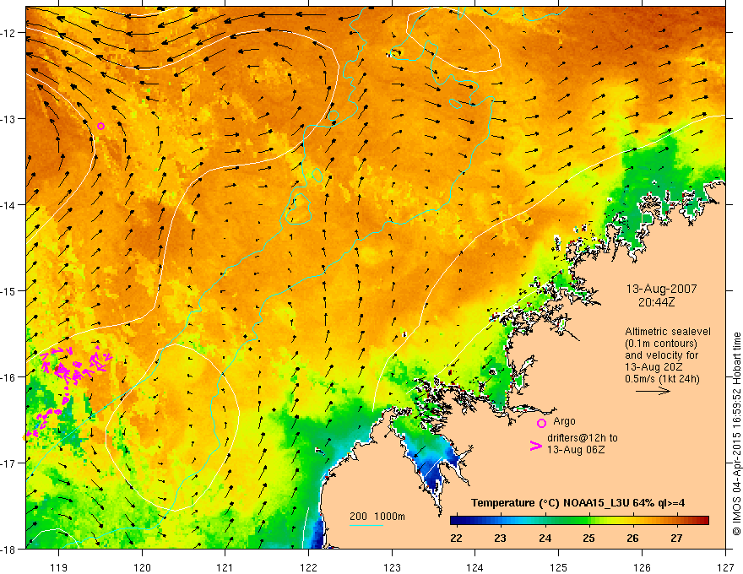Click the '200 1000m' depth label
The image size is (743, 574).
(377, 517)
